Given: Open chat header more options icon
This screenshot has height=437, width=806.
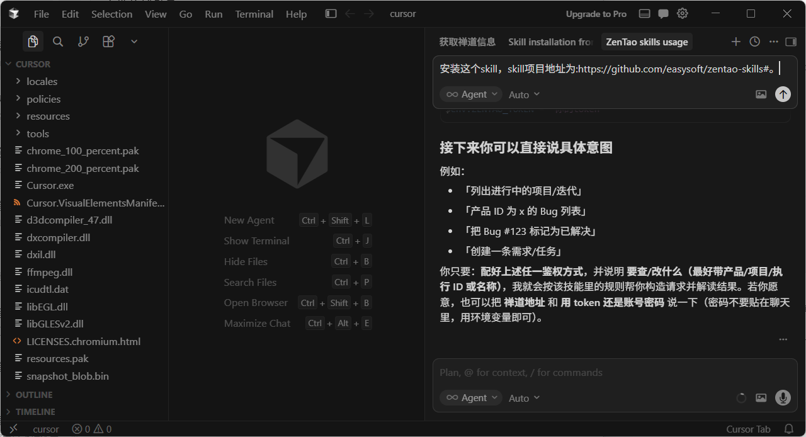Looking at the screenshot, I should (x=773, y=42).
